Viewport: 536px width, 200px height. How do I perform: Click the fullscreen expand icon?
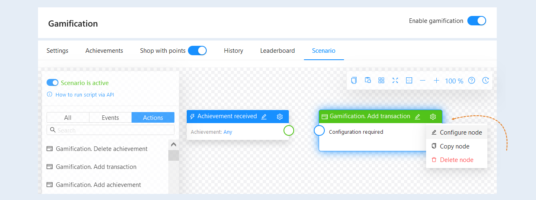(x=395, y=80)
